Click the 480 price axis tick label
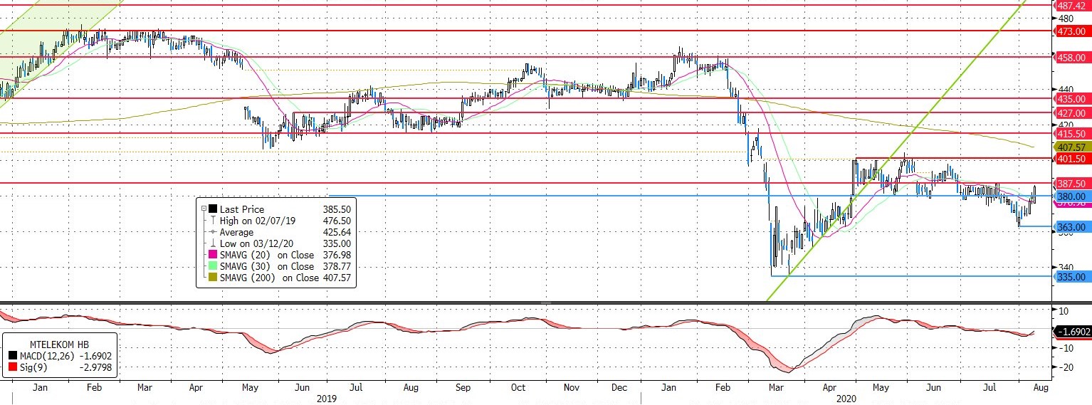 (1066, 19)
